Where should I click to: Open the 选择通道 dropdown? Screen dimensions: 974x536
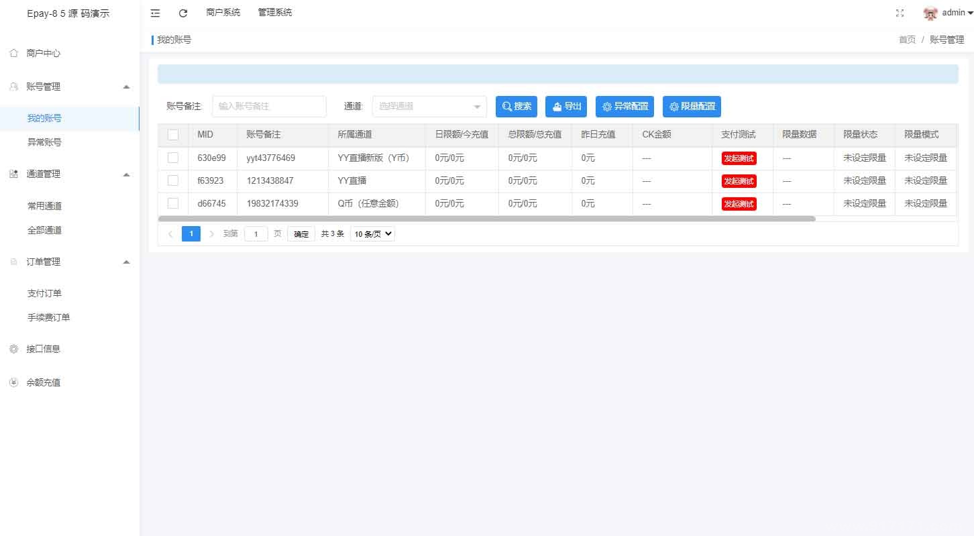point(429,106)
